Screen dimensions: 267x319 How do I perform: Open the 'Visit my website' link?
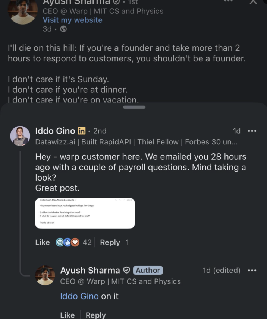[x=72, y=20]
